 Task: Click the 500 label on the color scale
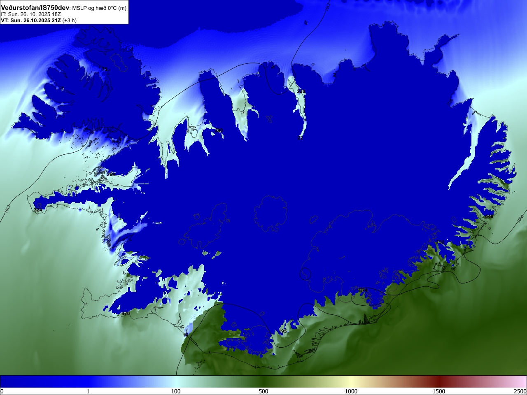[263, 391]
